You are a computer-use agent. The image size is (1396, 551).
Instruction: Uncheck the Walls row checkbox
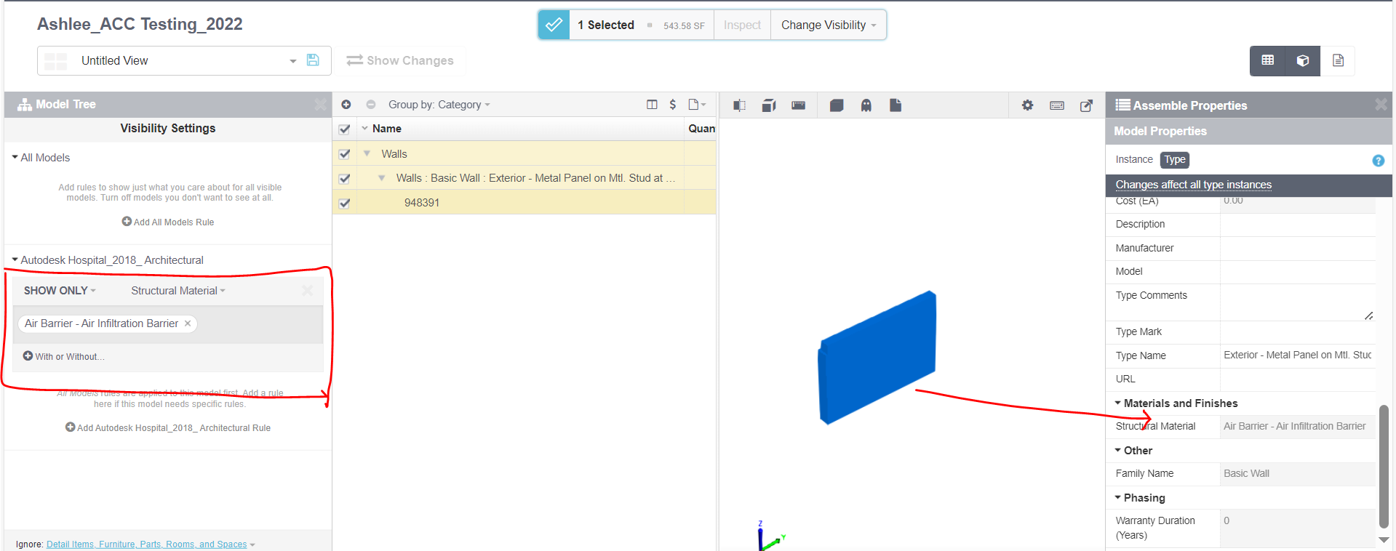(x=345, y=154)
